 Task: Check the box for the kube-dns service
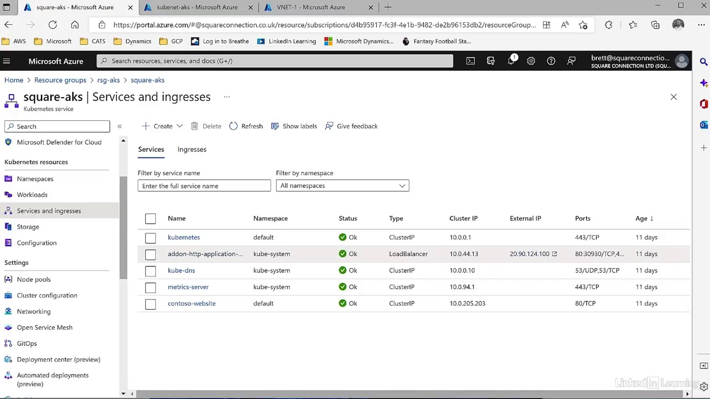point(150,270)
